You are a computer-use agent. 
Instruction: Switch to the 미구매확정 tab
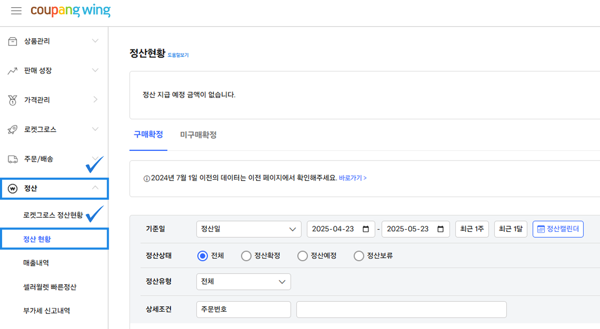(x=198, y=135)
